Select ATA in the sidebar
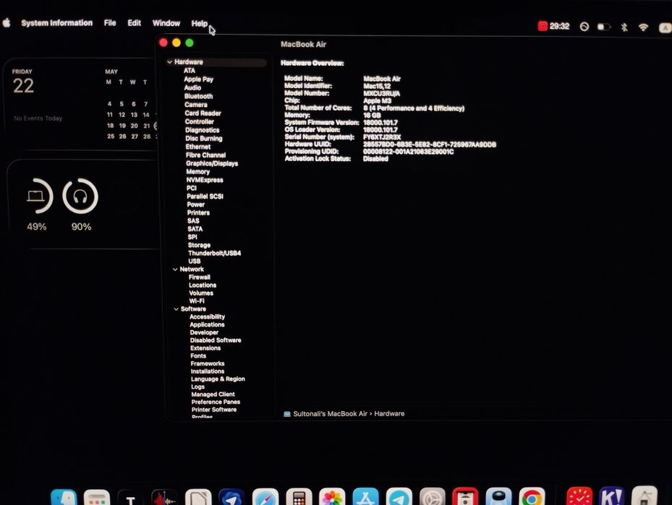672x505 pixels. click(x=190, y=71)
